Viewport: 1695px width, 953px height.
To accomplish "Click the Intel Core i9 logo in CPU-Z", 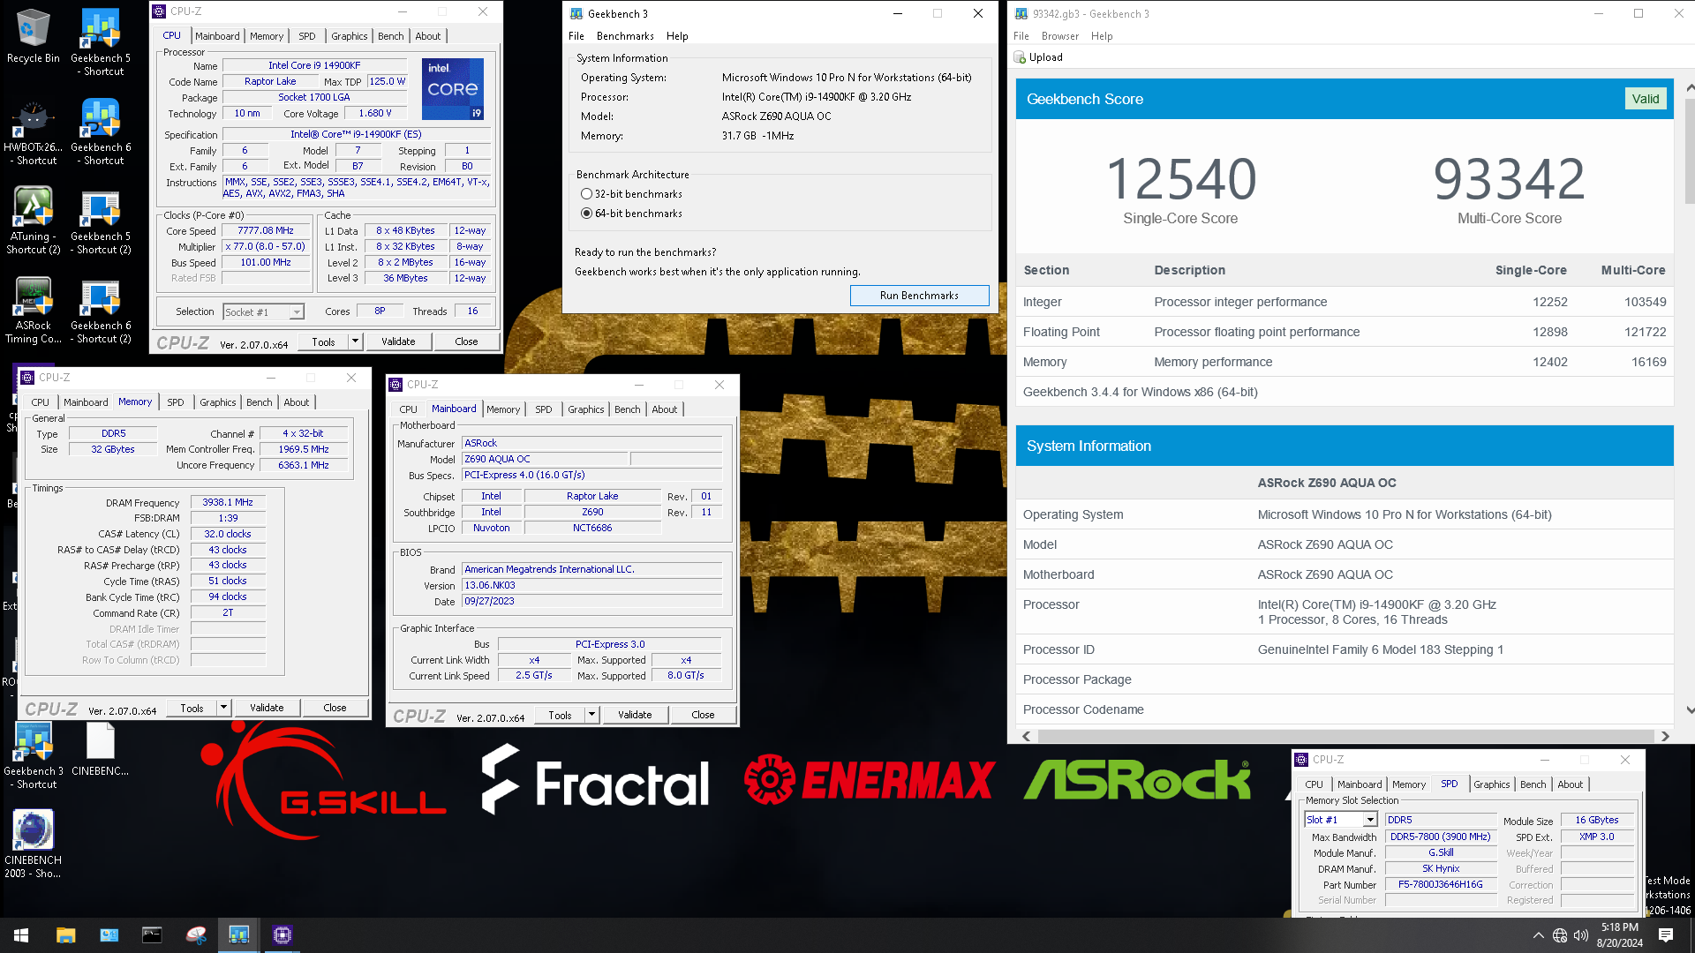I will pyautogui.click(x=452, y=88).
